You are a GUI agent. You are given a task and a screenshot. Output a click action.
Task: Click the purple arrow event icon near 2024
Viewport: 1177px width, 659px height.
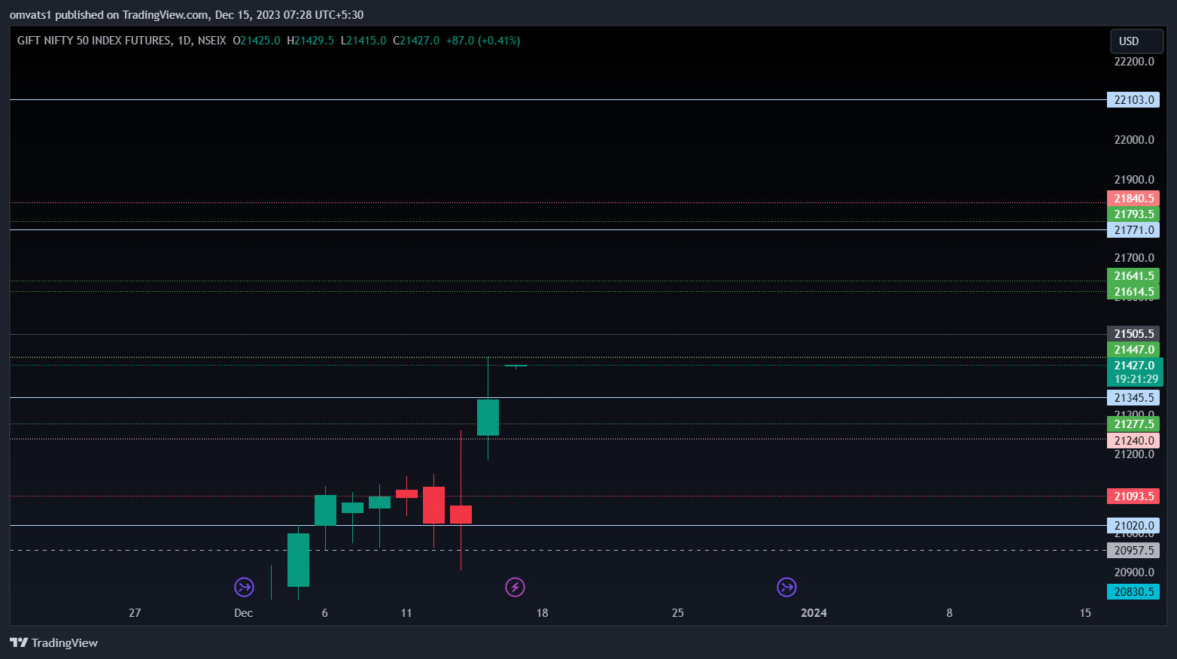pos(786,587)
